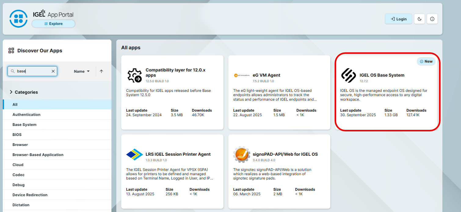
Task: Click the LRS IGEL Session Printer icon
Action: click(134, 155)
